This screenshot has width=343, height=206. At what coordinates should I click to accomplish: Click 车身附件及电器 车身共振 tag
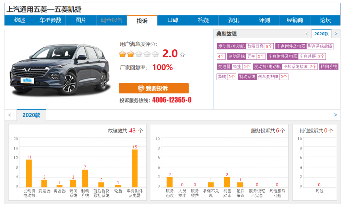coord(296,57)
